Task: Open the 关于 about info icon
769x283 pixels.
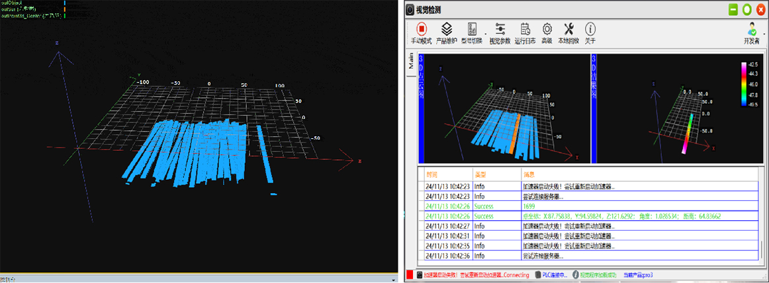Action: [x=590, y=30]
